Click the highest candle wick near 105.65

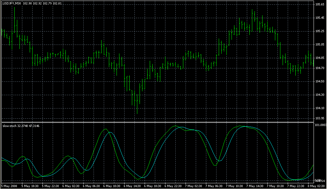pos(15,13)
